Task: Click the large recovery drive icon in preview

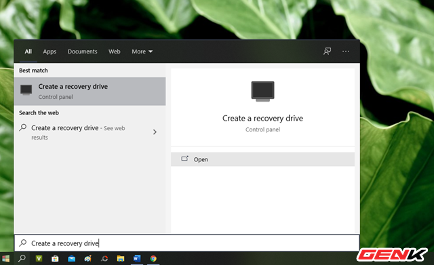Action: (x=262, y=91)
